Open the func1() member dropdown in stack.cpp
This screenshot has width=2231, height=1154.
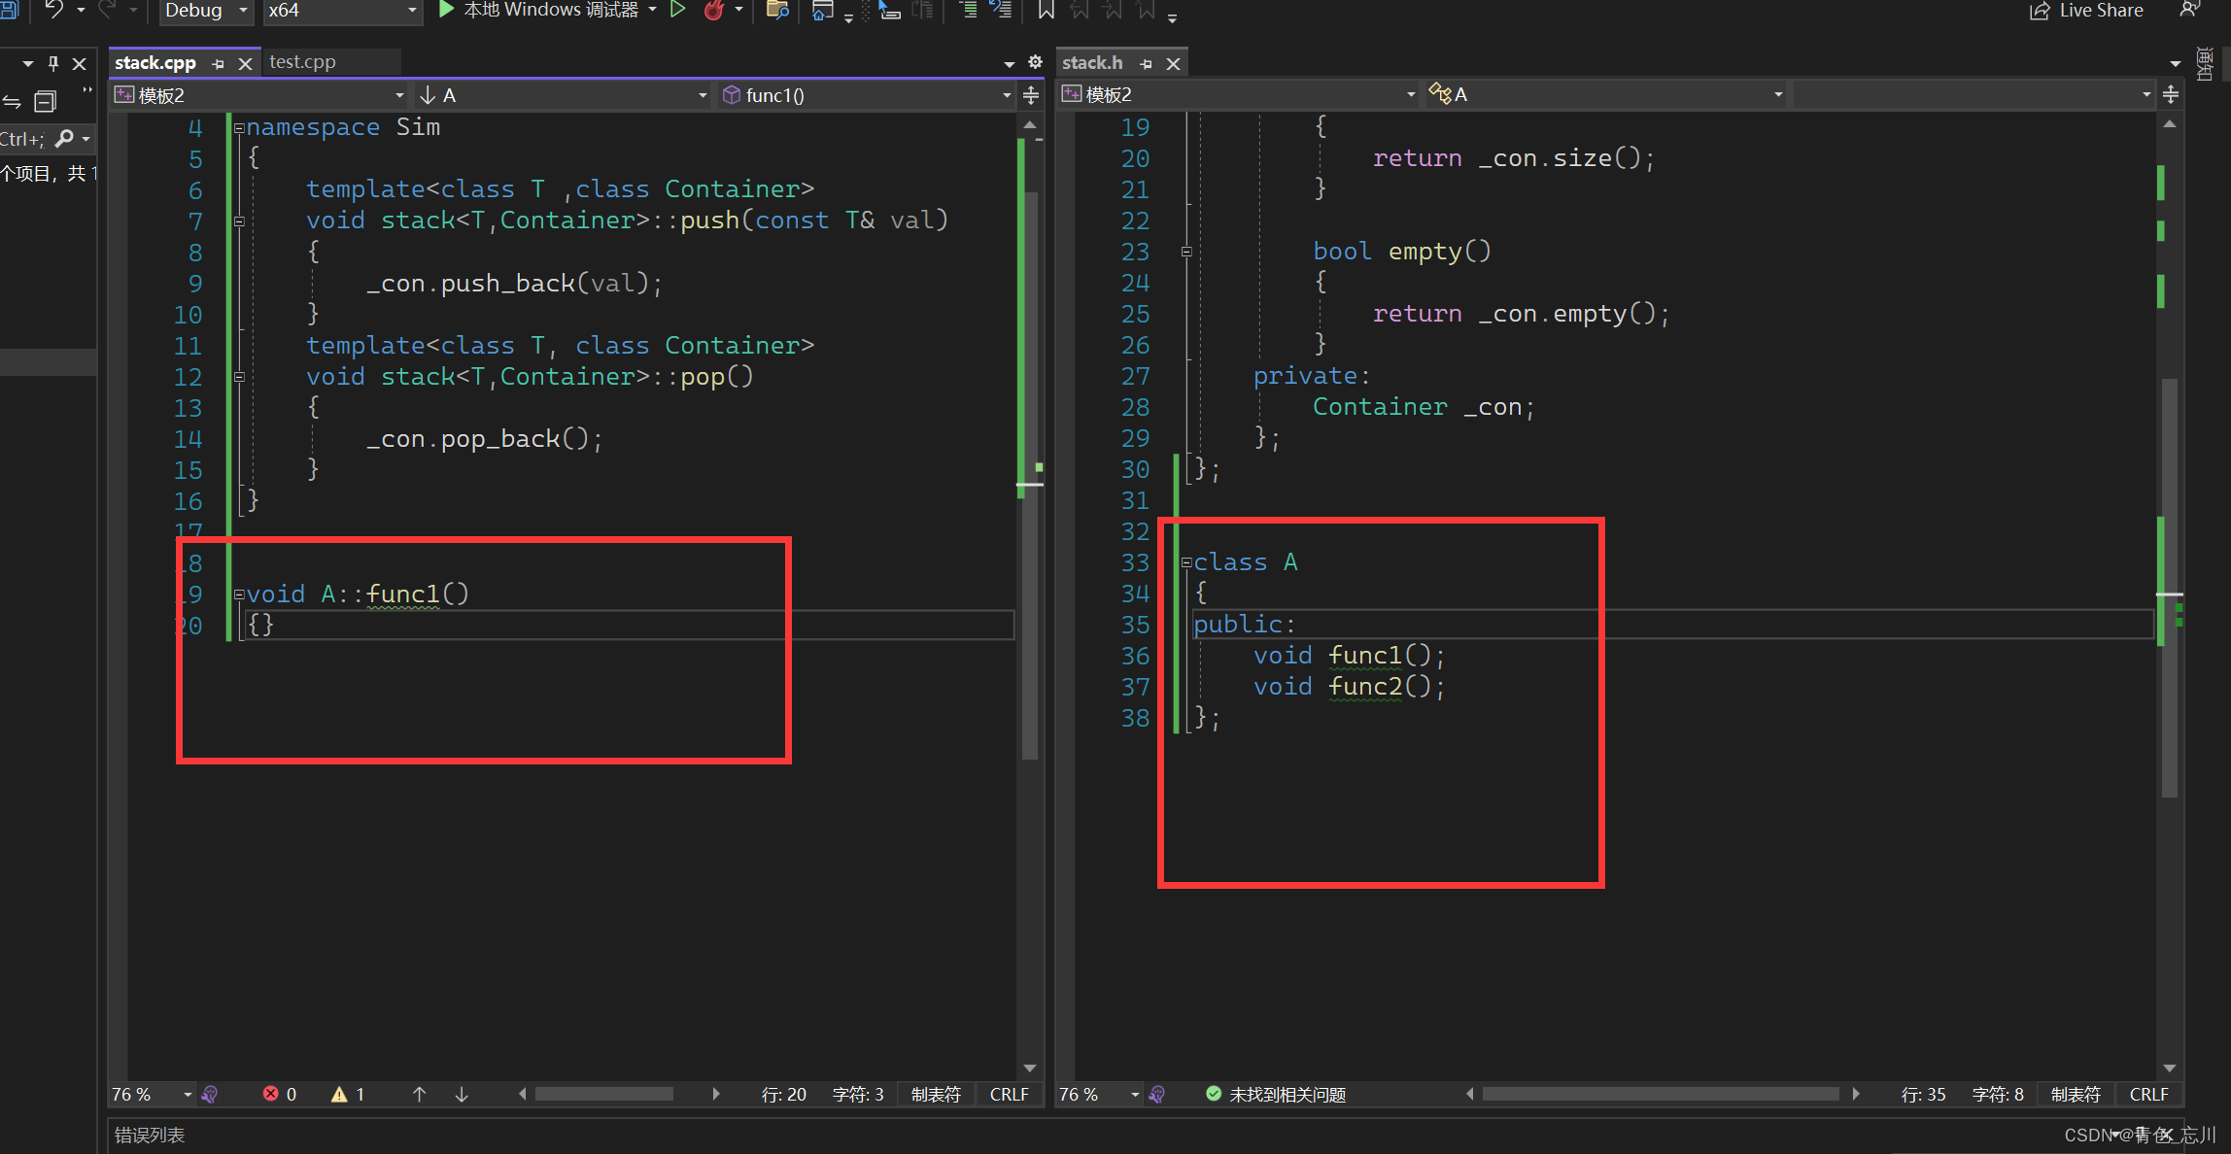coord(866,95)
